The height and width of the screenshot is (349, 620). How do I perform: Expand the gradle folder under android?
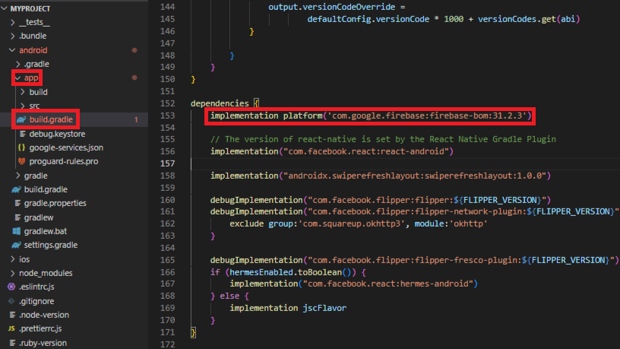[x=17, y=176]
